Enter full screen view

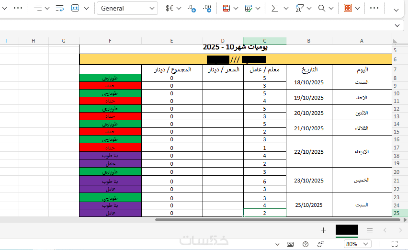[395, 244]
